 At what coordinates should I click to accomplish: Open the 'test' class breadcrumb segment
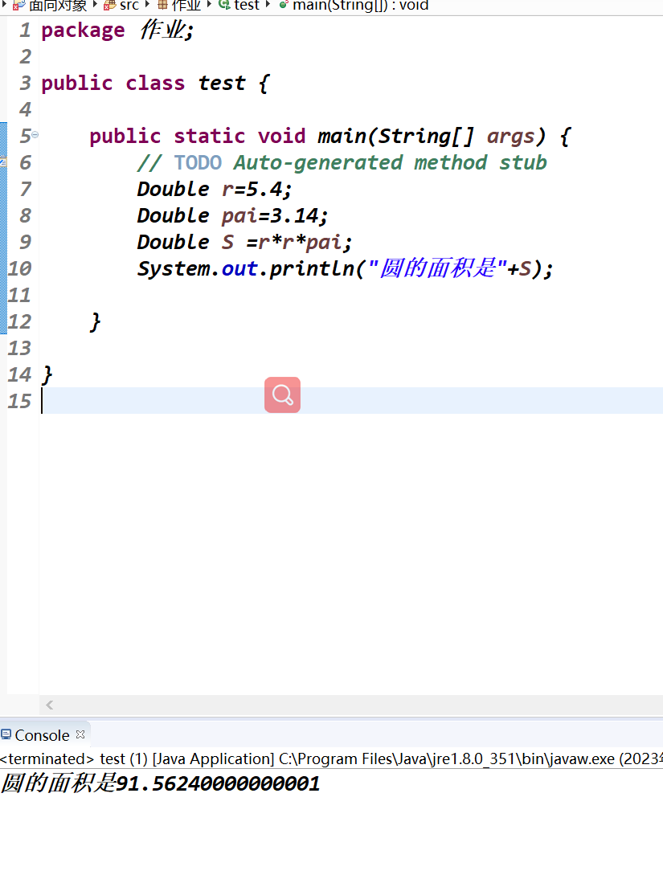point(247,6)
